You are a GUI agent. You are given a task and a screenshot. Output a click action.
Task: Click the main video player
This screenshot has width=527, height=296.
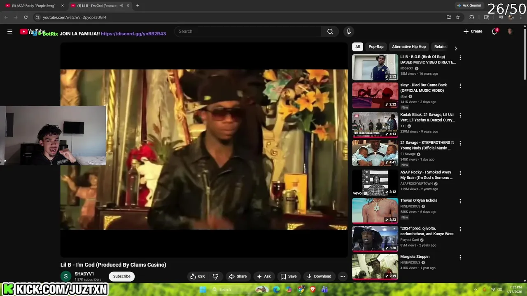pos(204,150)
